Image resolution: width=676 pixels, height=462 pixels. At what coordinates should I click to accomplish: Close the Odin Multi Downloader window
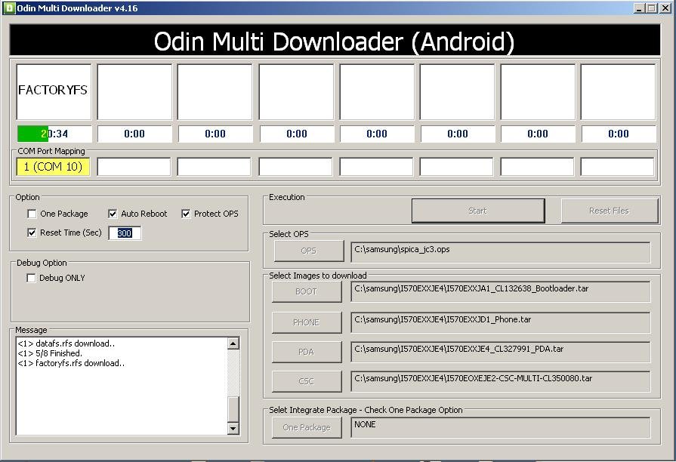point(665,8)
